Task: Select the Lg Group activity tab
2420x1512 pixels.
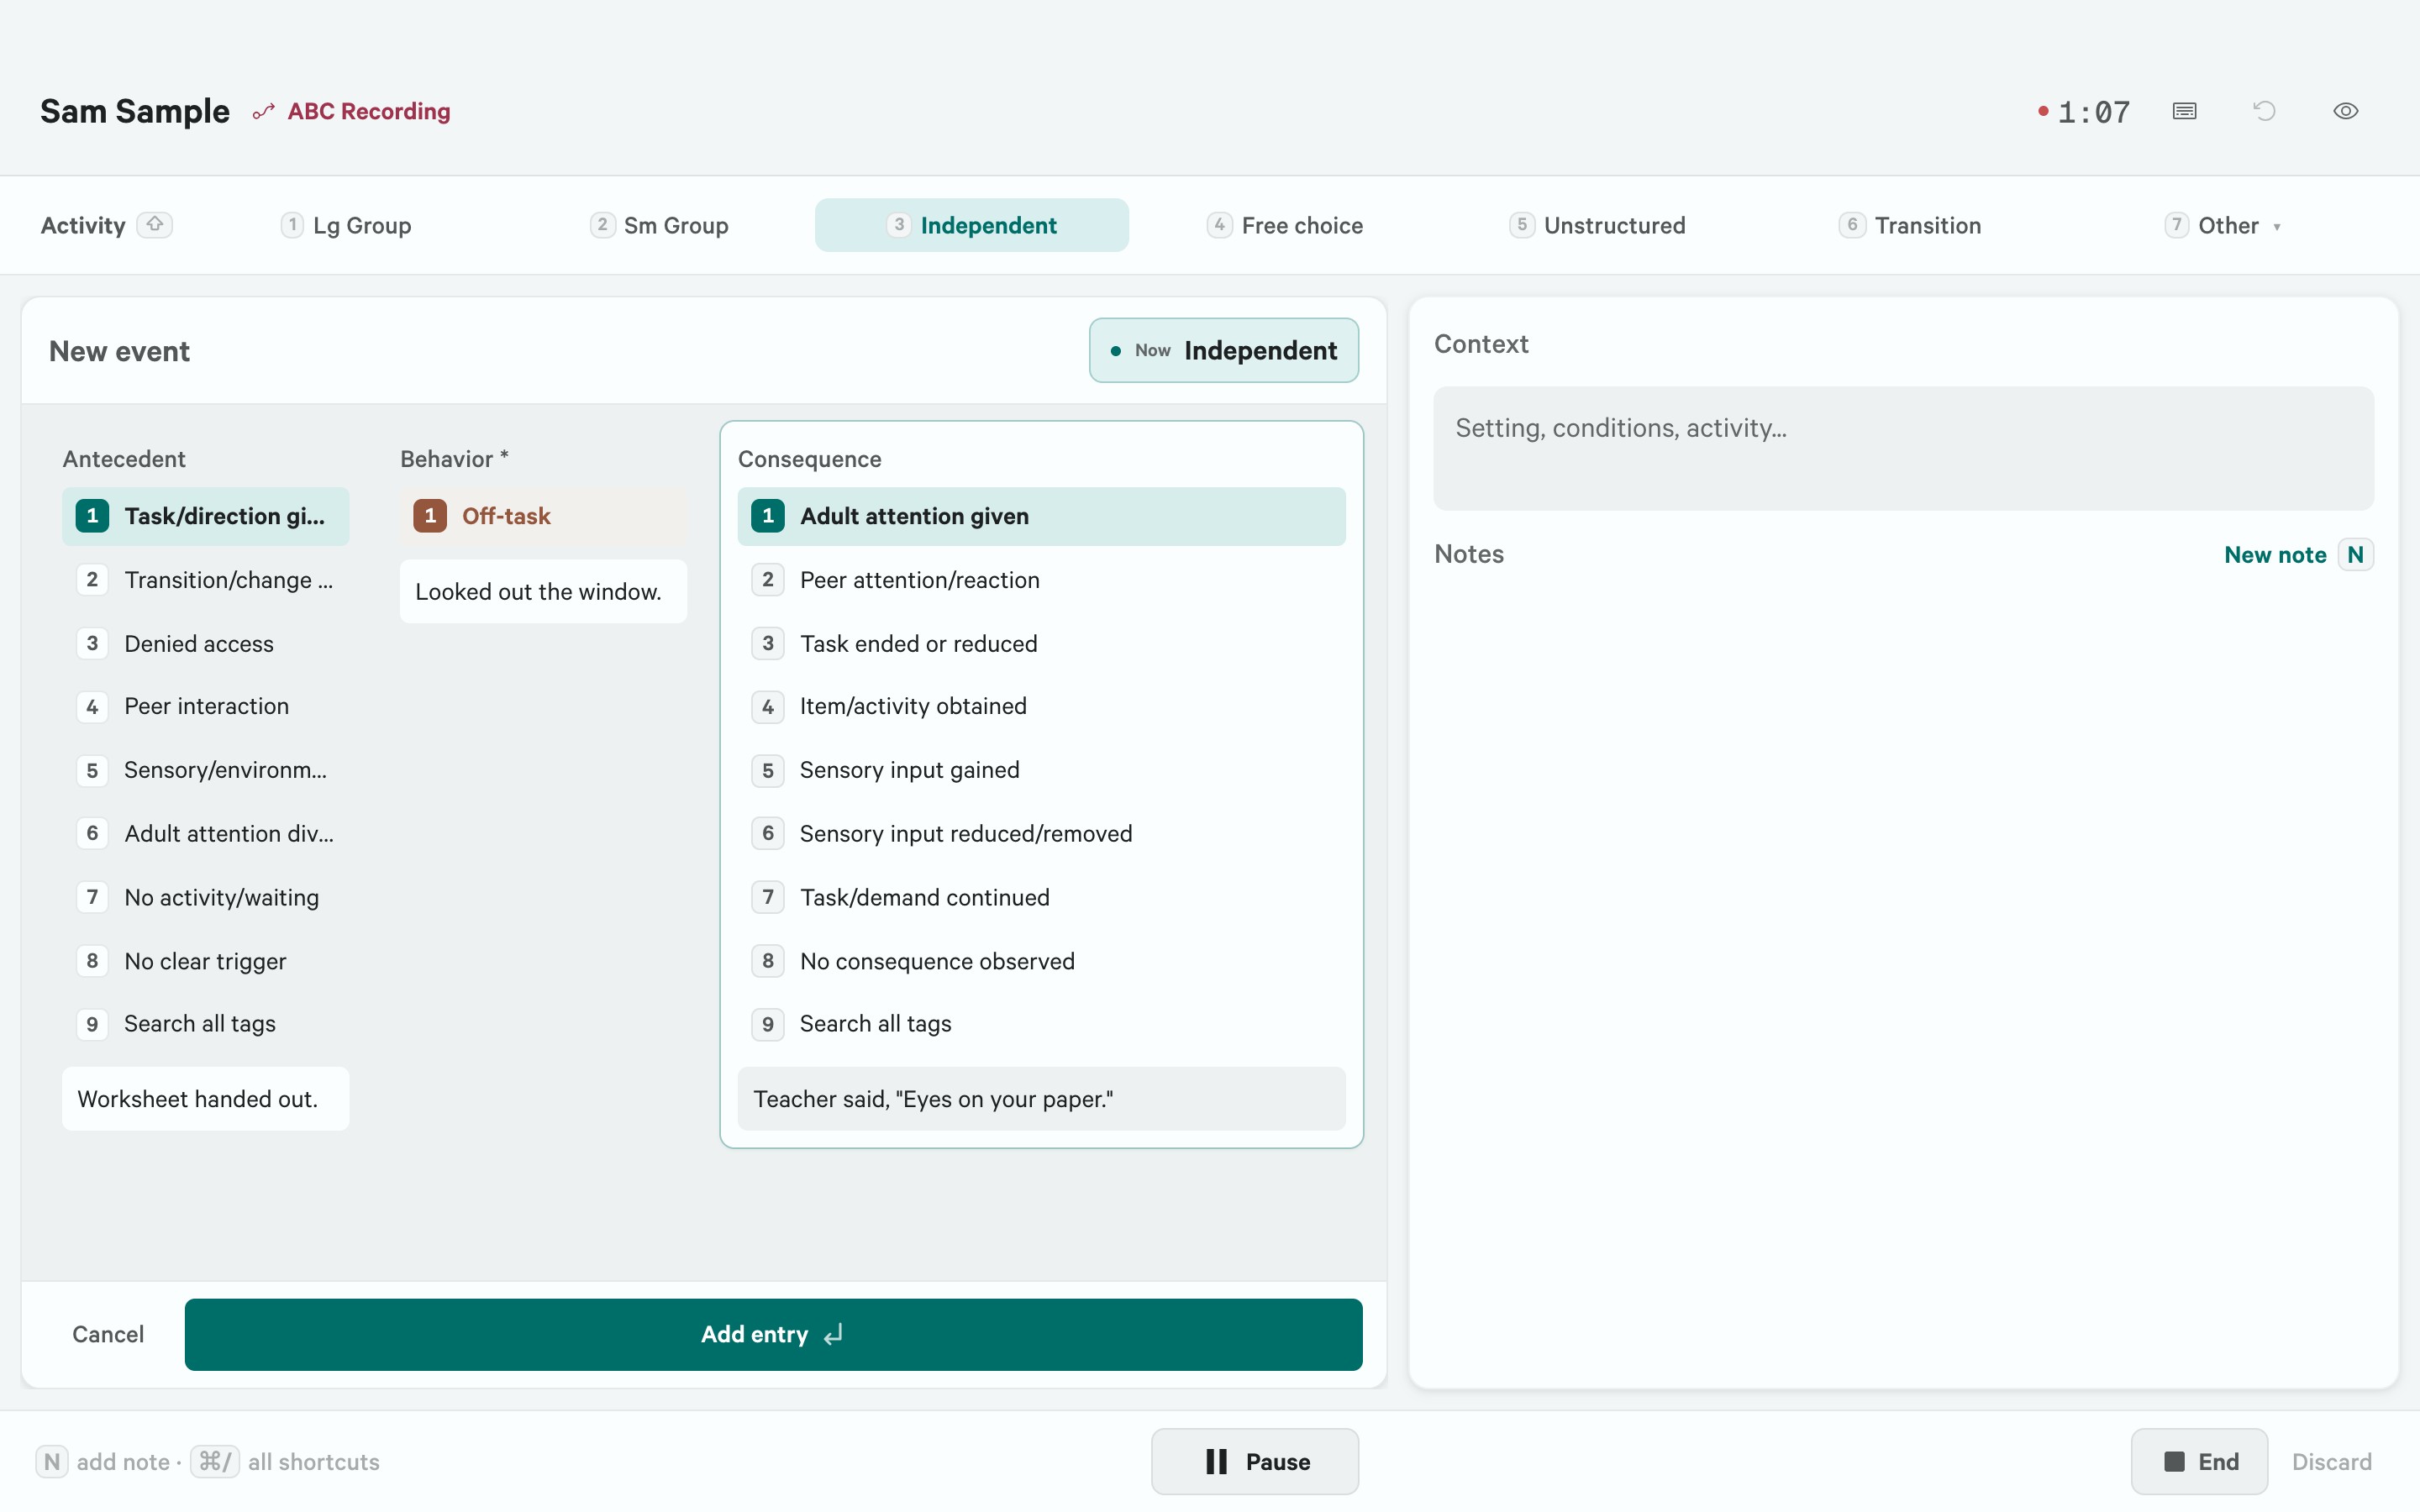Action: (346, 225)
